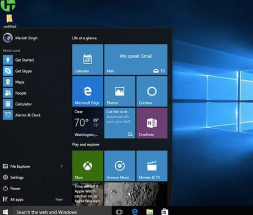Screen dimensions: 253x215
Task: Open Task View on the taskbar
Action: click(x=119, y=211)
